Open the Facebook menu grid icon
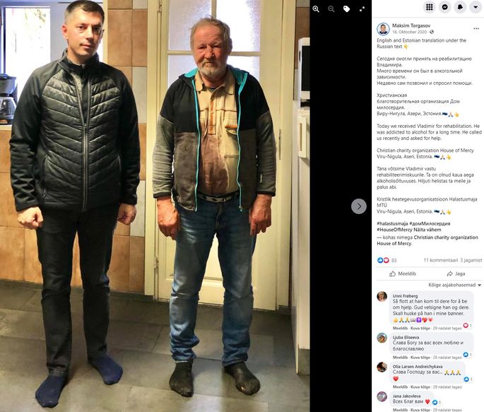 coord(430,7)
